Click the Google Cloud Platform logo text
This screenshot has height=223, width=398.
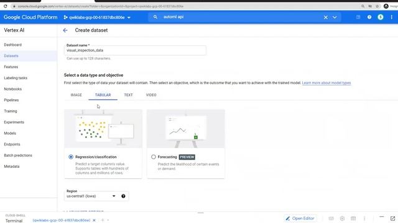30,17
